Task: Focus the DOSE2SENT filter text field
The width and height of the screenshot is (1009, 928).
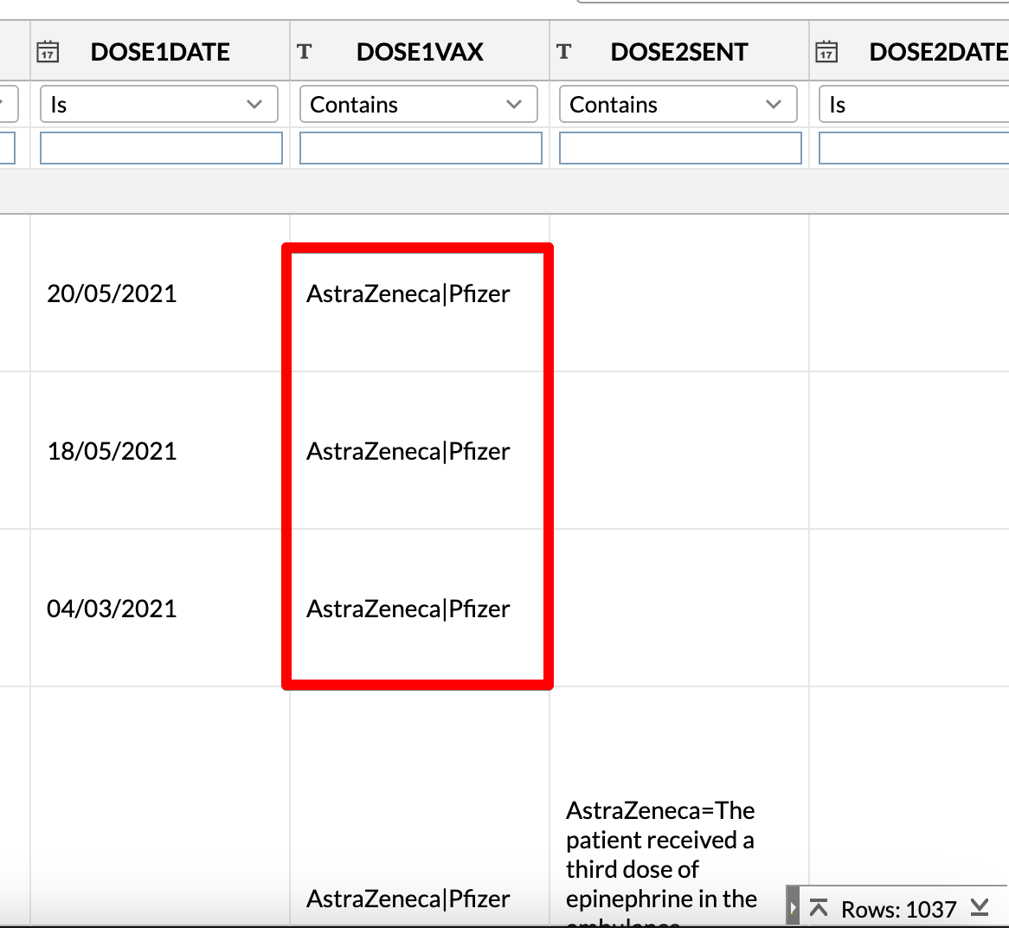Action: pyautogui.click(x=680, y=148)
